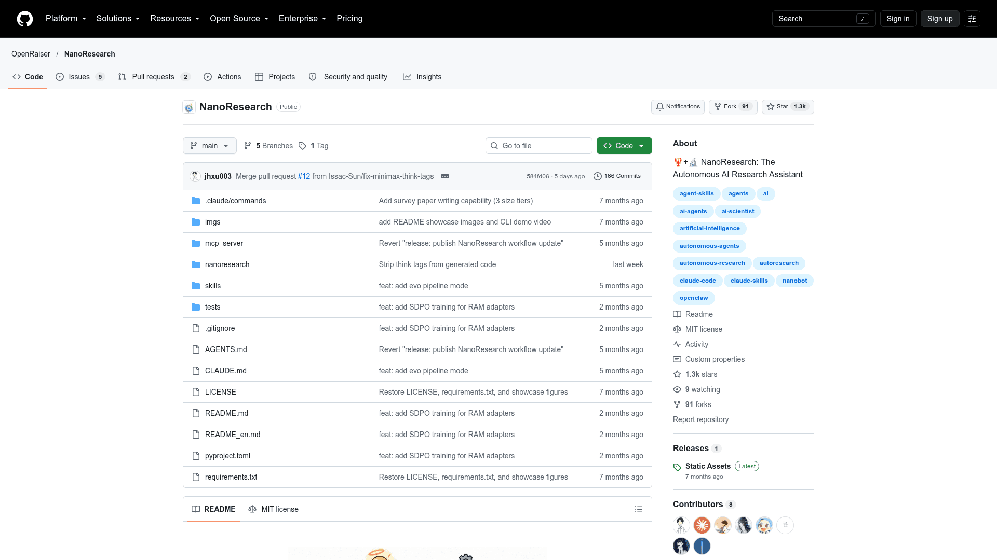
Task: Open the claude-code topic tag
Action: 697,281
